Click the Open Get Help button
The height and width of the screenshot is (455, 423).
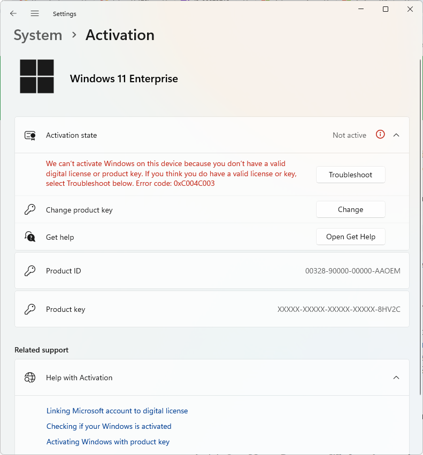click(x=351, y=237)
